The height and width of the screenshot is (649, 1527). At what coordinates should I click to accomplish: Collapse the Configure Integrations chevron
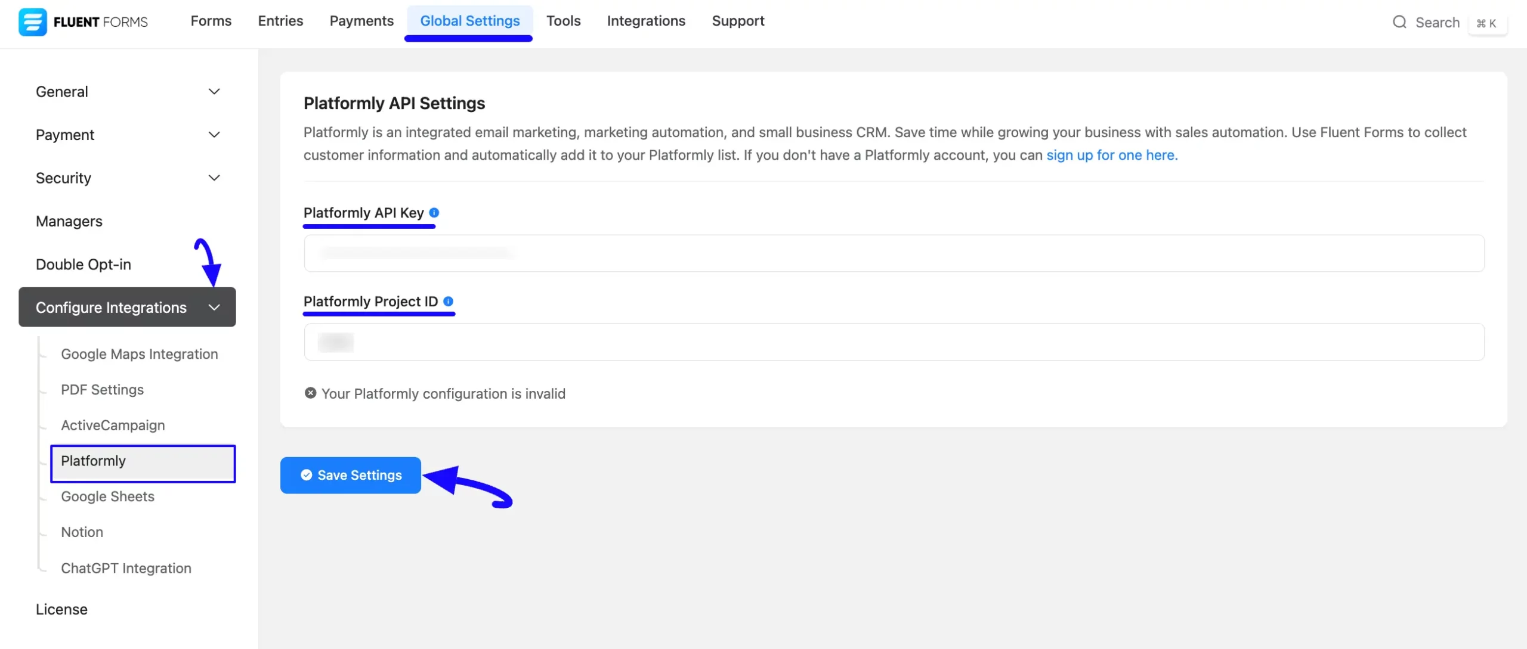(214, 308)
